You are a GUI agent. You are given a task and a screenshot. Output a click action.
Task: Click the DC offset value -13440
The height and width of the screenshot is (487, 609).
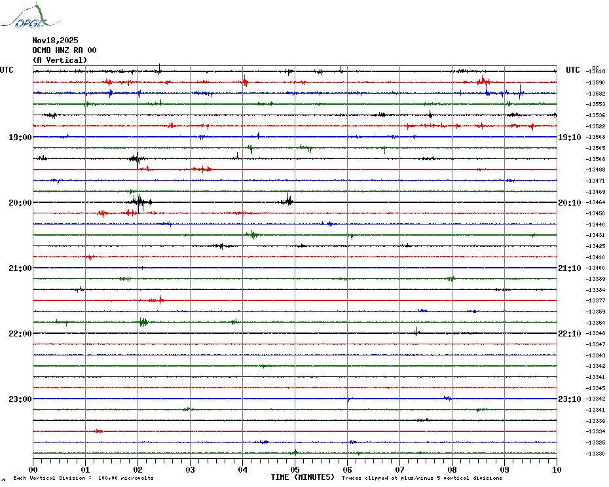pos(595,225)
